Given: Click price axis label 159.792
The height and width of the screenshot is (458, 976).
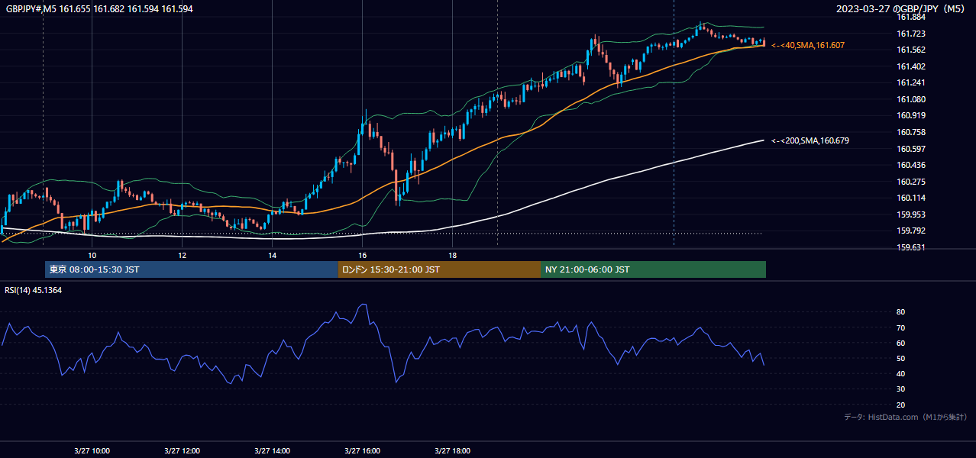Looking at the screenshot, I should [911, 231].
